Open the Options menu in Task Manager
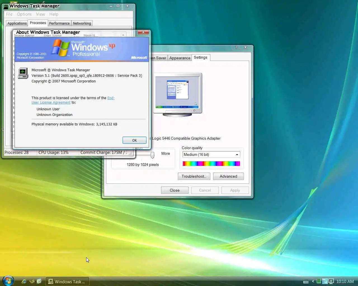 (24, 14)
